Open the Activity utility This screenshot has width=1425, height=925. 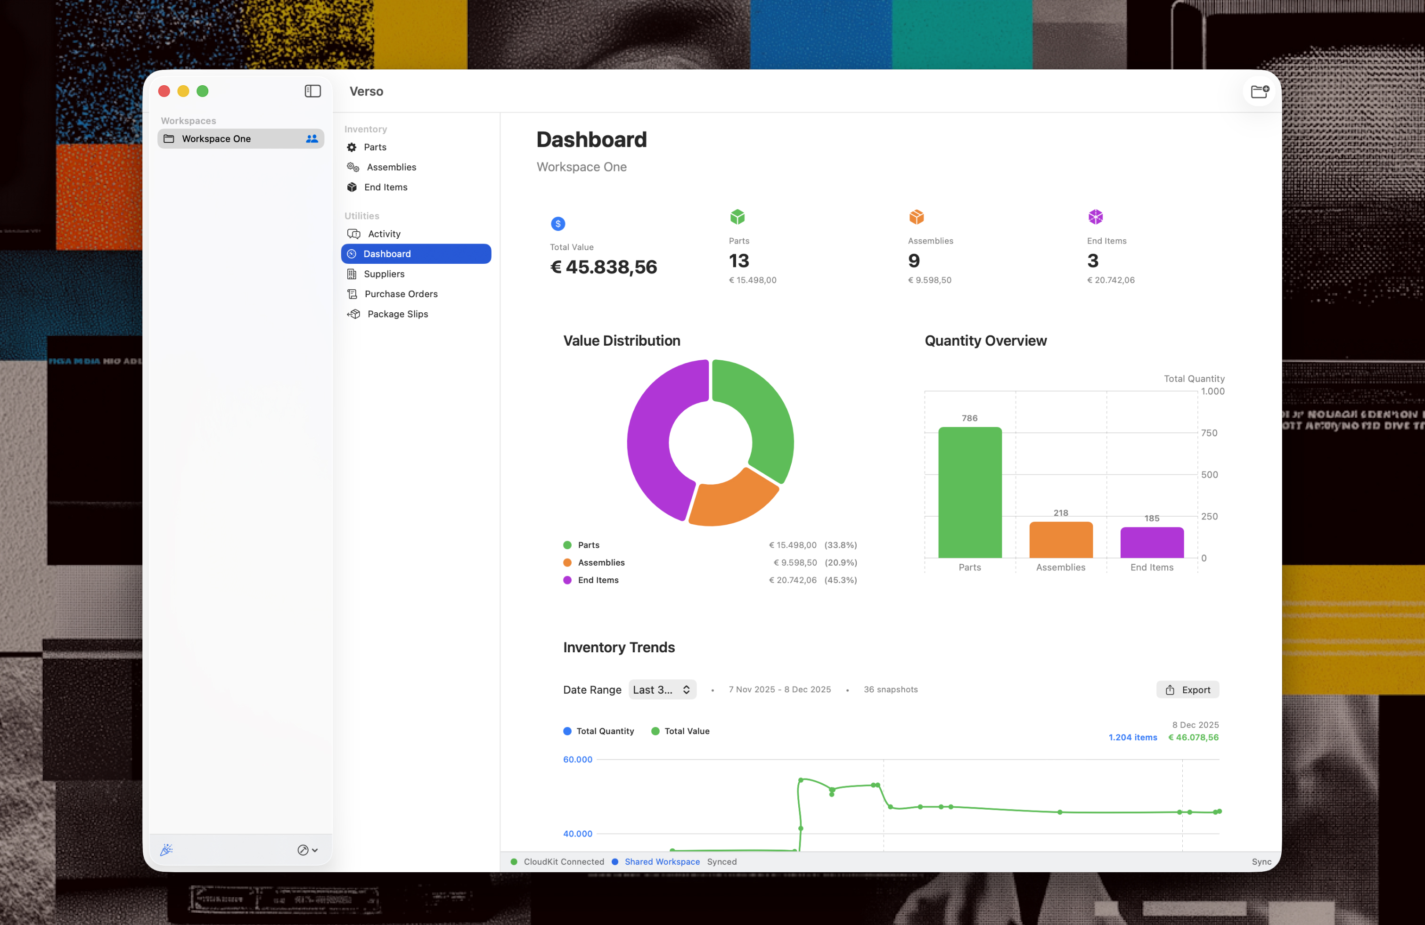click(384, 234)
